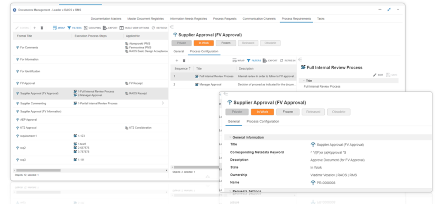The width and height of the screenshot is (442, 204).
Task: Click the add (+) icon in main list toolbar
Action: (x=35, y=28)
